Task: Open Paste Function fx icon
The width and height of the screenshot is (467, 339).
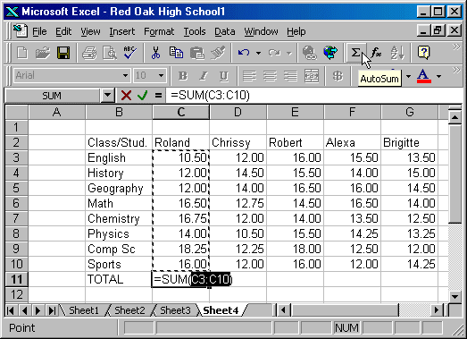Action: 376,53
